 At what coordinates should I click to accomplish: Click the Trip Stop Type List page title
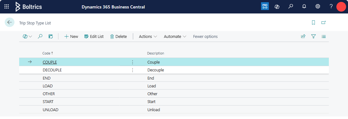(35, 23)
